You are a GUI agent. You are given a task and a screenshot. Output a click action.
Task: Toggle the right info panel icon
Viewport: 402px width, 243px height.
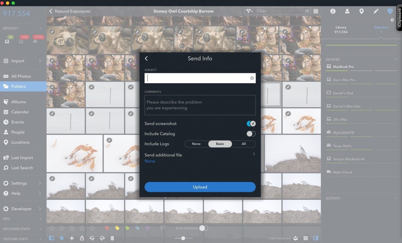(316, 238)
